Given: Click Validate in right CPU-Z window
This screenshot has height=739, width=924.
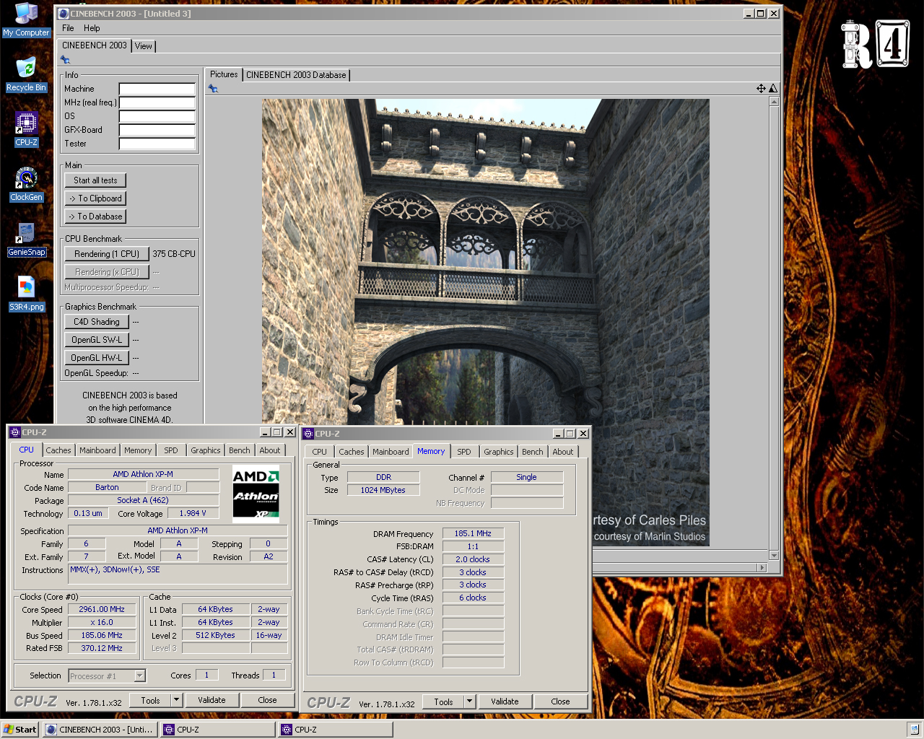Looking at the screenshot, I should click(x=505, y=701).
